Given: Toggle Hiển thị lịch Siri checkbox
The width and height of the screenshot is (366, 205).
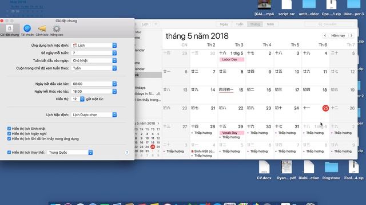Looking at the screenshot, I should click(9, 139).
